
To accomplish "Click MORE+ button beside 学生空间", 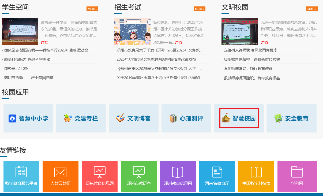I will pos(92,9).
